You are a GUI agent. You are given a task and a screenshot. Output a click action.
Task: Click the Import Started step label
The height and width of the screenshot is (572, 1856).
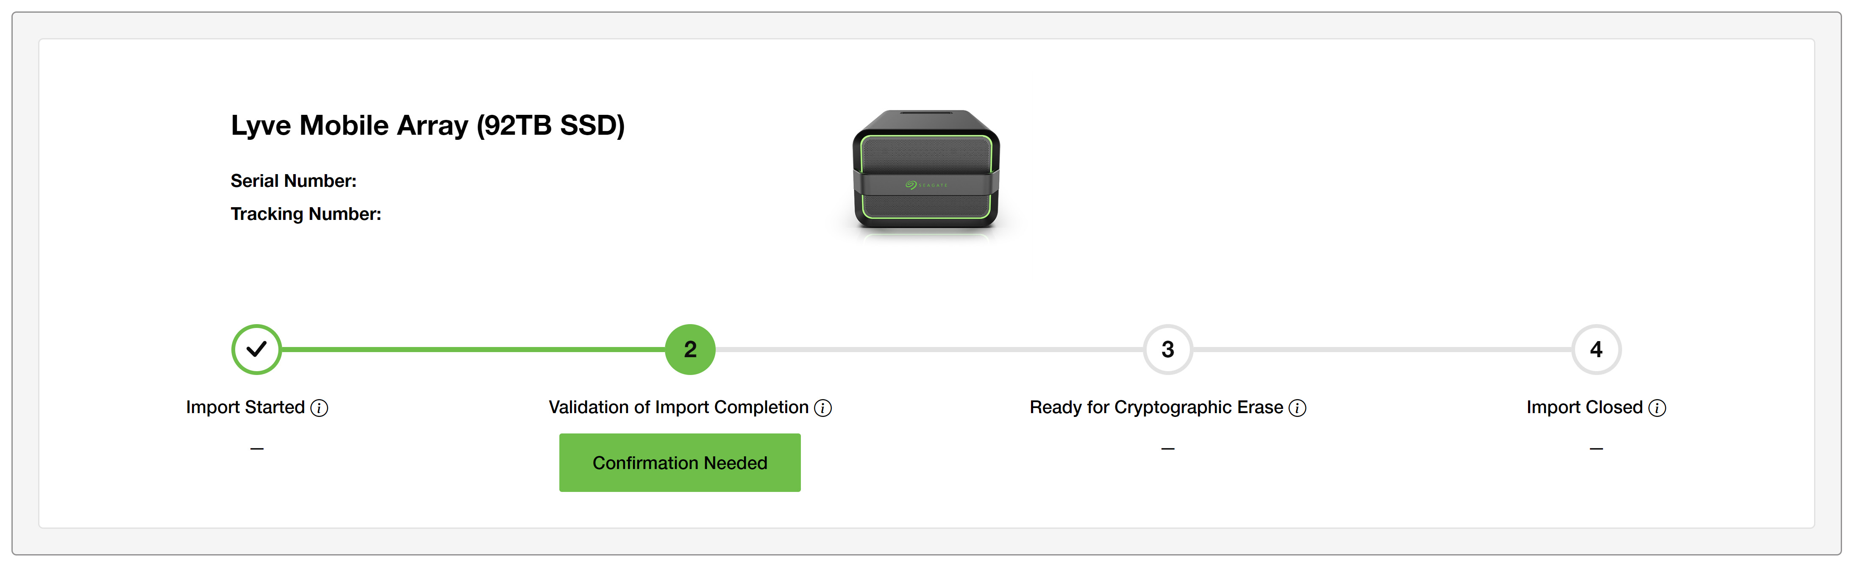(x=245, y=408)
